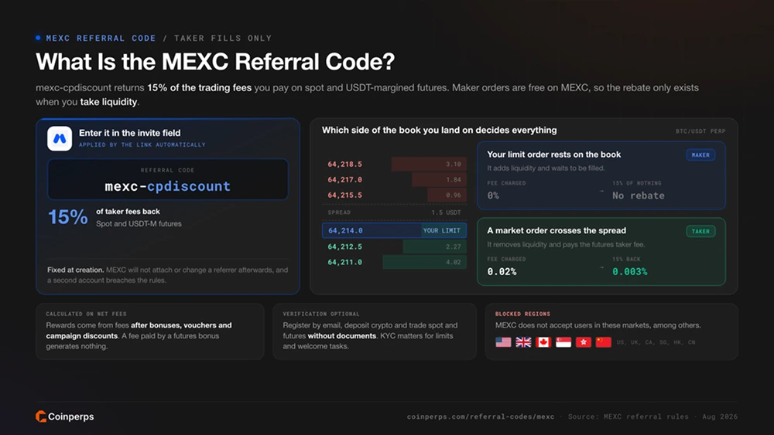Click the 2.27 bid depth bar

[x=434, y=246]
